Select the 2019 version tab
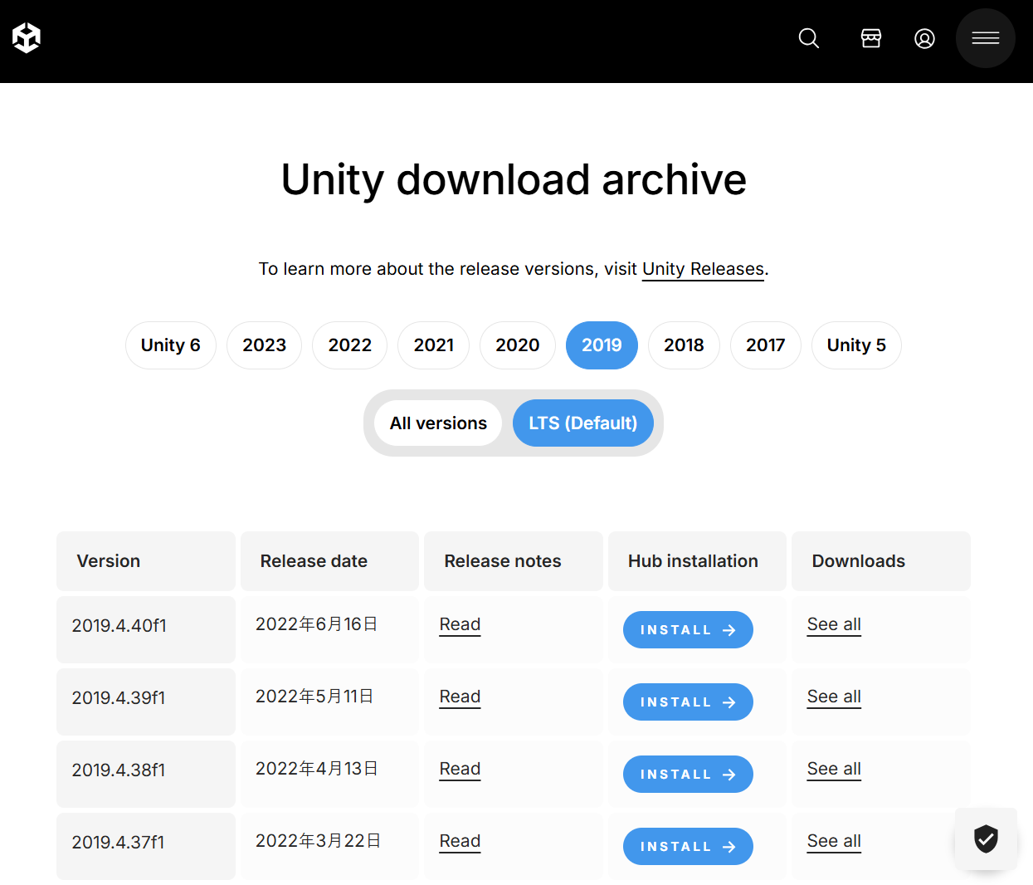Viewport: 1033px width, 885px height. [602, 345]
